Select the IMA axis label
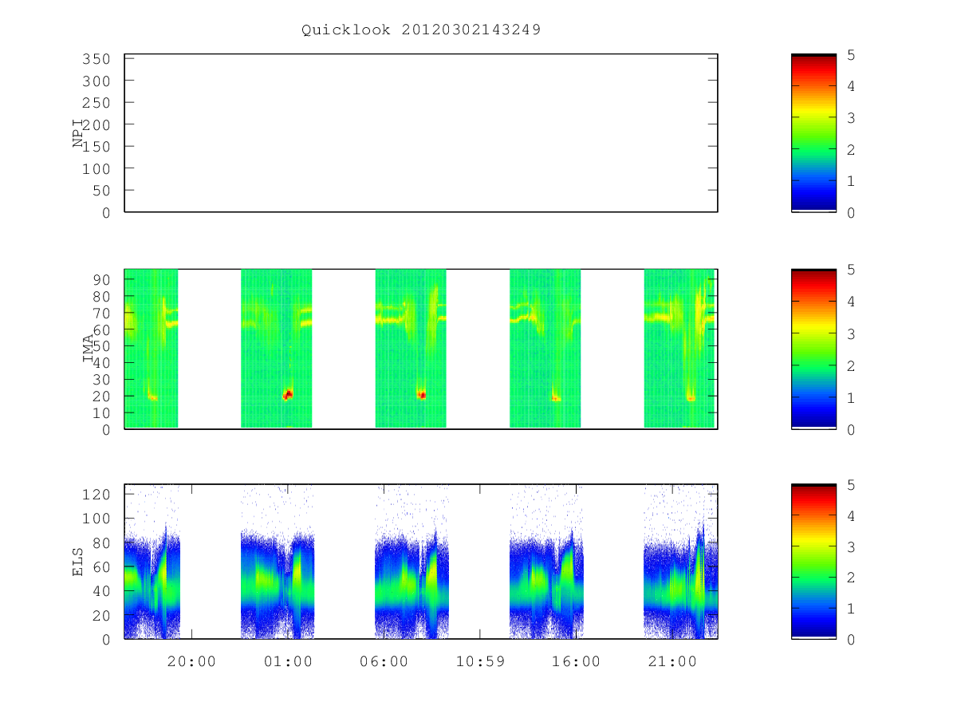This screenshot has height=718, width=957. tap(88, 349)
